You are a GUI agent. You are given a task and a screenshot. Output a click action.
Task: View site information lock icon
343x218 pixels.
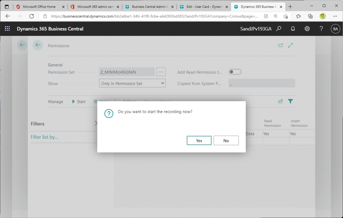click(x=45, y=16)
